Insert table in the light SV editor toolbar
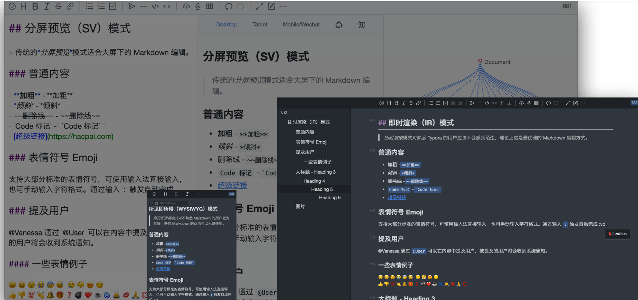 click(209, 6)
